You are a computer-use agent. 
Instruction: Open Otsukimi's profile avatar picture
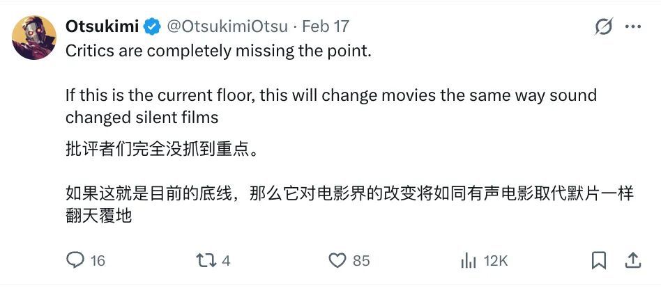click(34, 38)
